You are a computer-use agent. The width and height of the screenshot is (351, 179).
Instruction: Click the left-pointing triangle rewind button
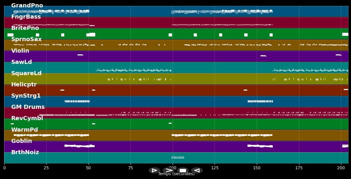197,170
